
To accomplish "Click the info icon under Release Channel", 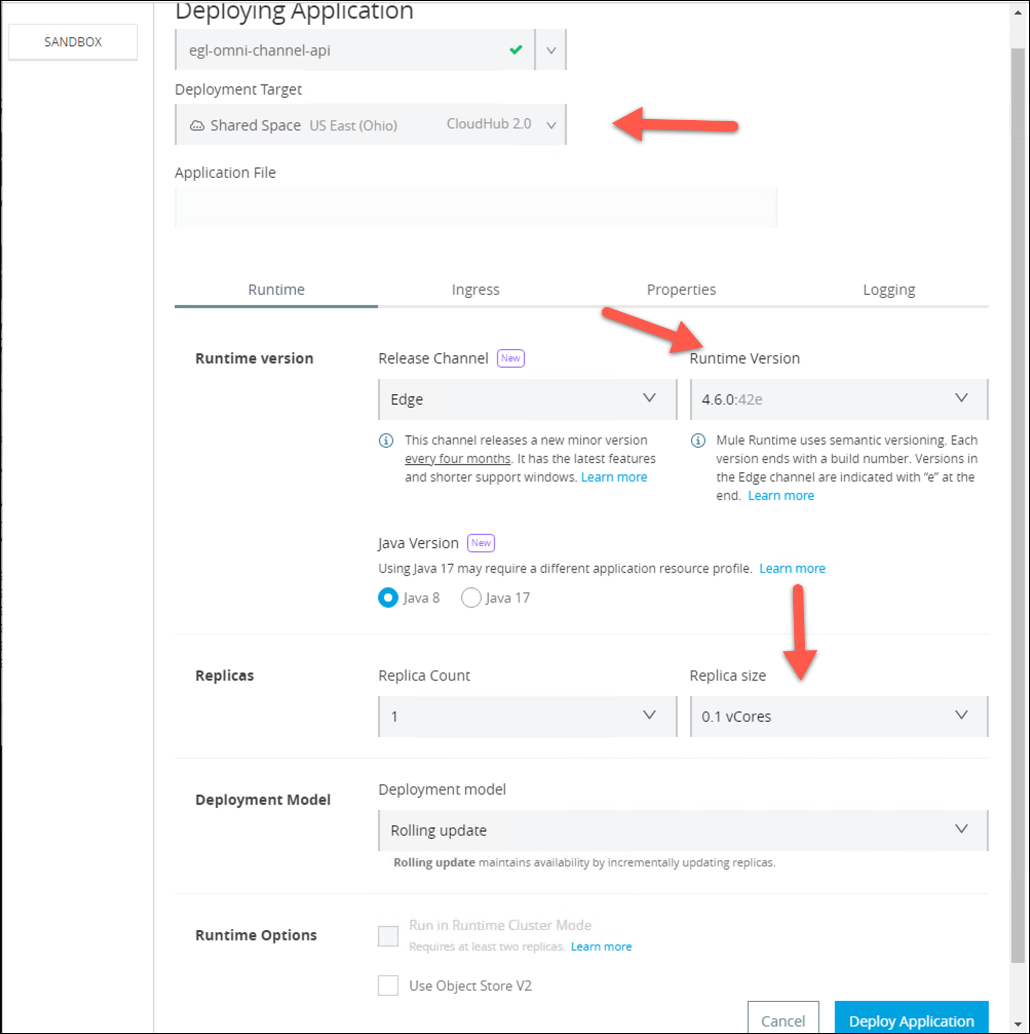I will click(x=387, y=441).
